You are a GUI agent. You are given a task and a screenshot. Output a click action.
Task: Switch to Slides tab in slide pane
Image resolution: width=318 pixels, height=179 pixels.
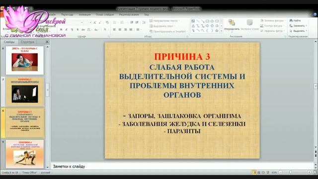[9, 42]
